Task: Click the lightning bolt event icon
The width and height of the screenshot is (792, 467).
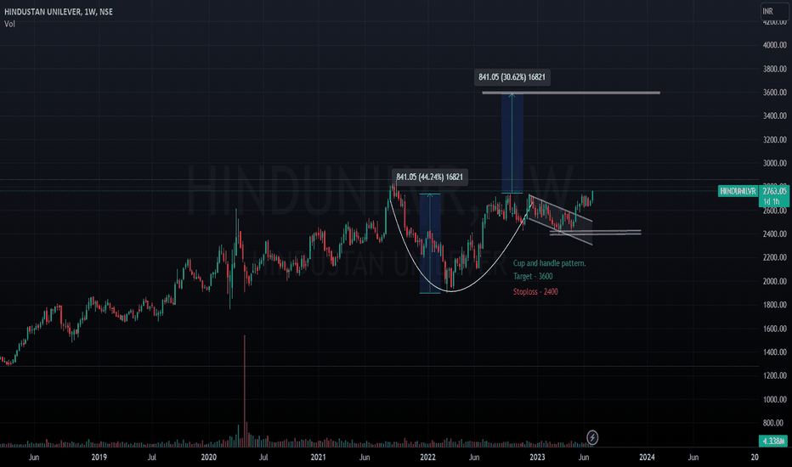Action: point(592,437)
